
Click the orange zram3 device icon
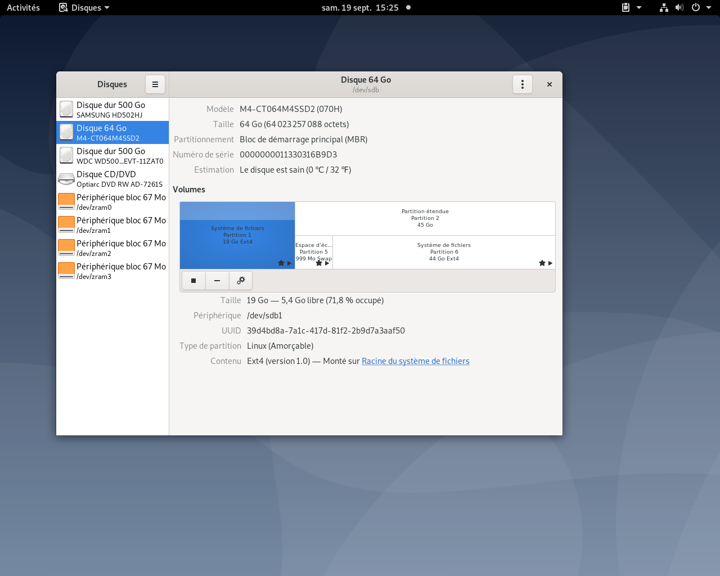point(66,271)
